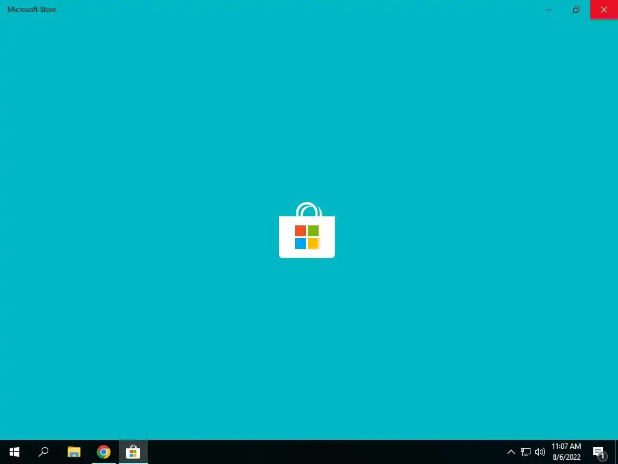Viewport: 618px width, 464px height.
Task: Open volume speaker control
Action: (540, 452)
